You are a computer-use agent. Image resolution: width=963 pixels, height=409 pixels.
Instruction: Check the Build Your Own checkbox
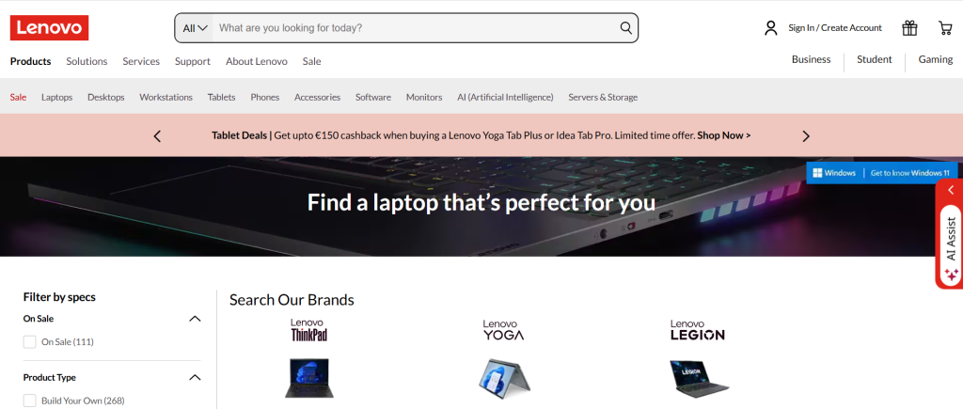(x=29, y=401)
